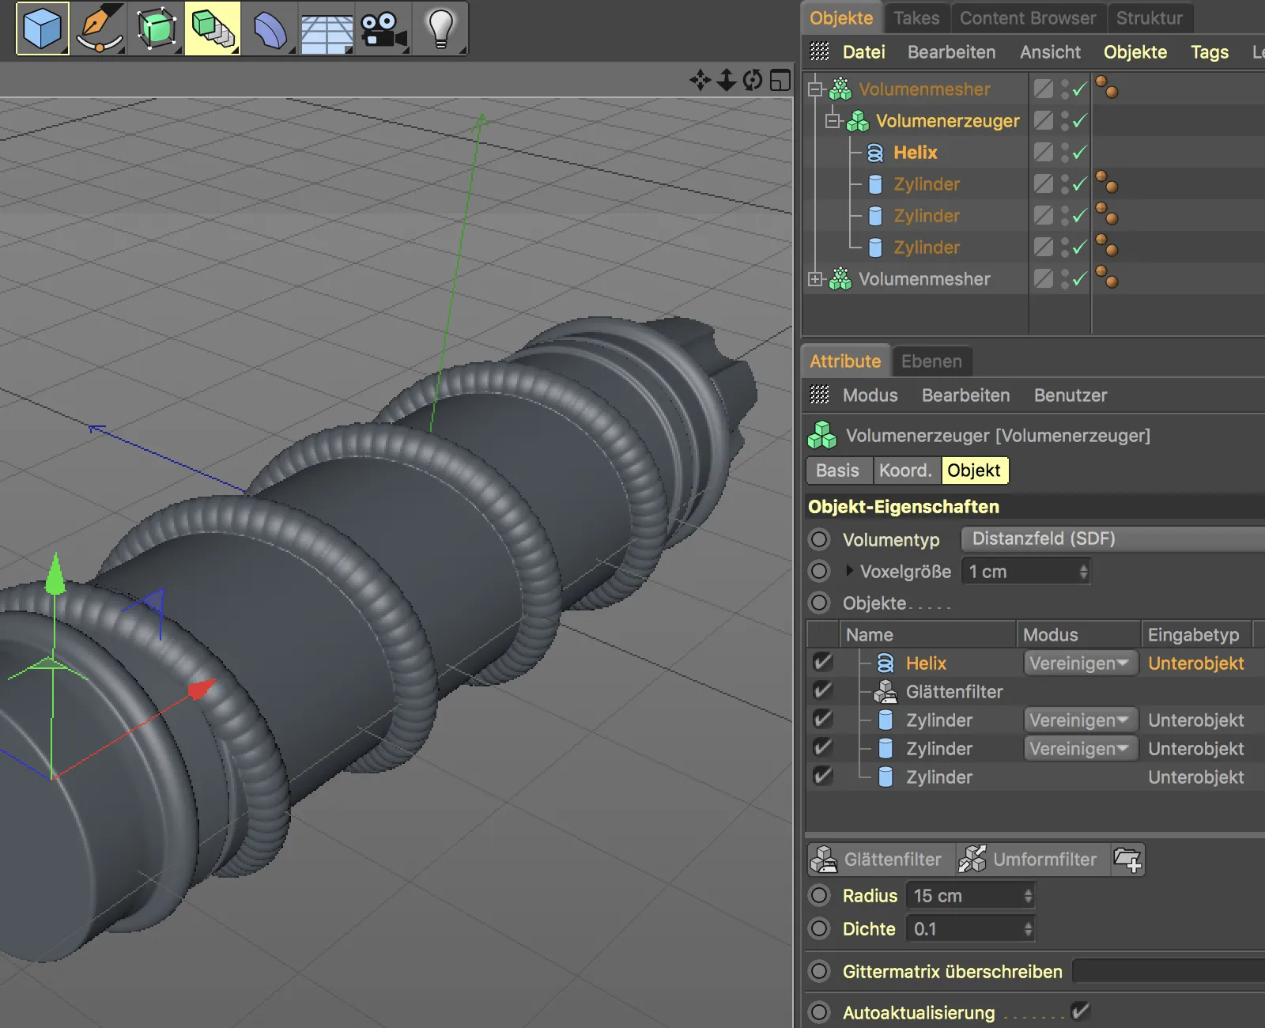Select the Cube primitive tool

click(43, 28)
